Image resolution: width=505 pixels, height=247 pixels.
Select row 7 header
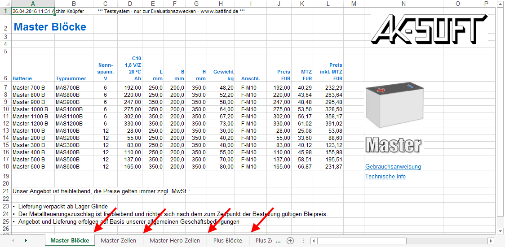click(5, 87)
